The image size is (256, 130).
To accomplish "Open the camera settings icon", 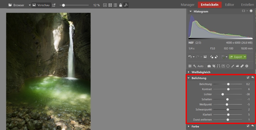I will 209,66.
